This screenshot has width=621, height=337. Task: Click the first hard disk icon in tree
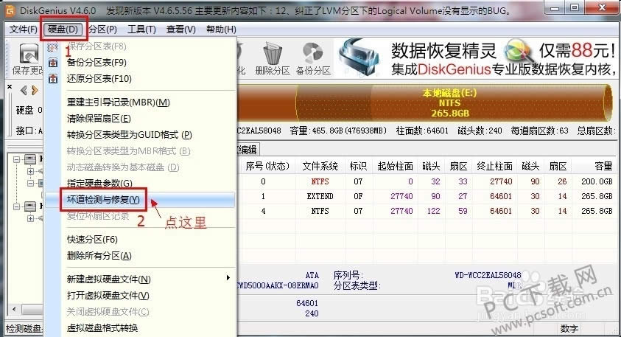pos(30,159)
